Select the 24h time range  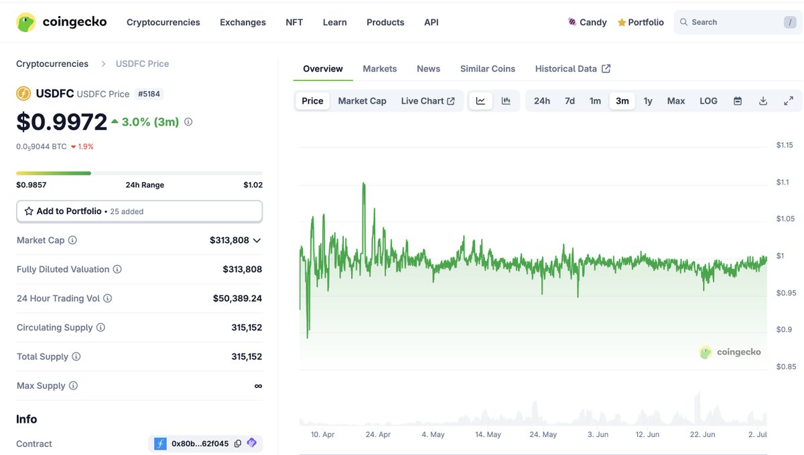point(542,101)
